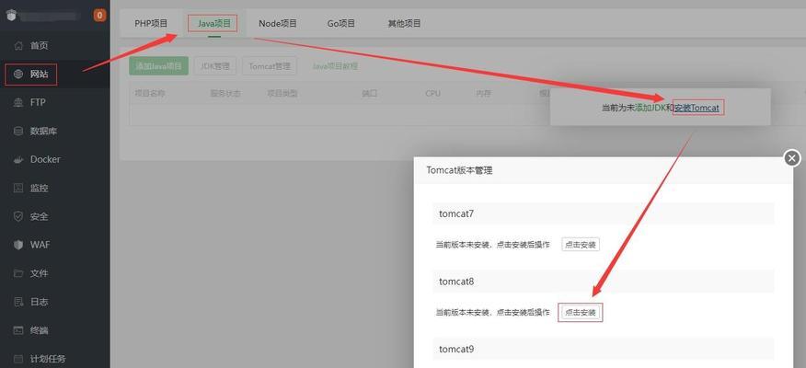Click the home icon beside 首页
Image resolution: width=806 pixels, height=368 pixels.
point(18,46)
